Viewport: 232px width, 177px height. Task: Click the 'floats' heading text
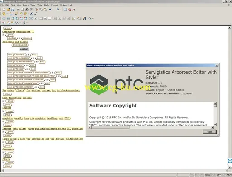pos(6,159)
